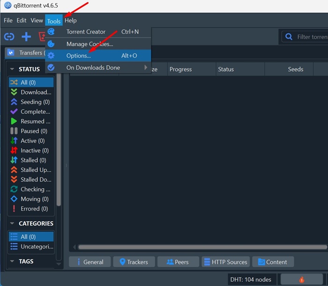Sort by the Status column header

240,69
